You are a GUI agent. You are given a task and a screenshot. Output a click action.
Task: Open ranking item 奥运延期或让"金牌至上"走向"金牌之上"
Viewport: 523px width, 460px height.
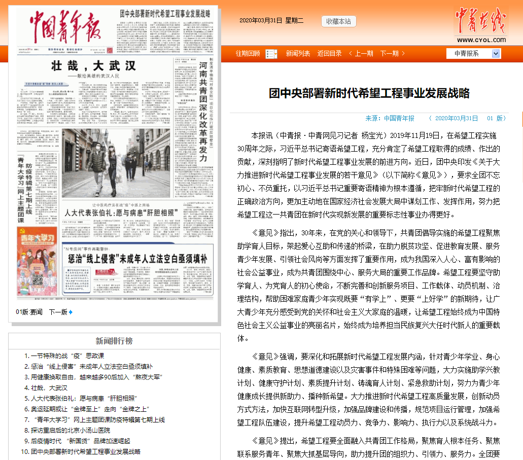click(x=90, y=409)
